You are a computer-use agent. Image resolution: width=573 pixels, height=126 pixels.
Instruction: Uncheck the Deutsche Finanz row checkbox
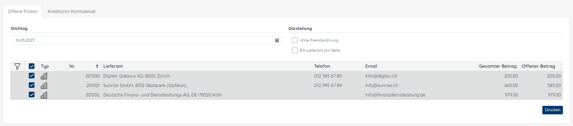(x=32, y=94)
